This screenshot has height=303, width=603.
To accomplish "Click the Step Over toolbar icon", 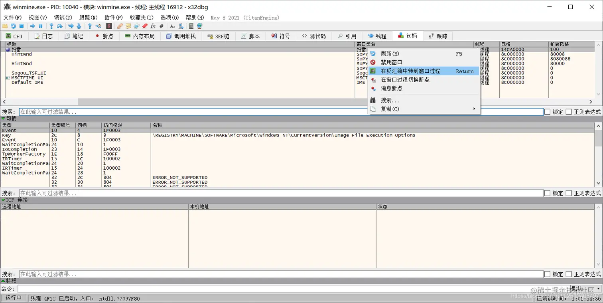I will coord(60,26).
